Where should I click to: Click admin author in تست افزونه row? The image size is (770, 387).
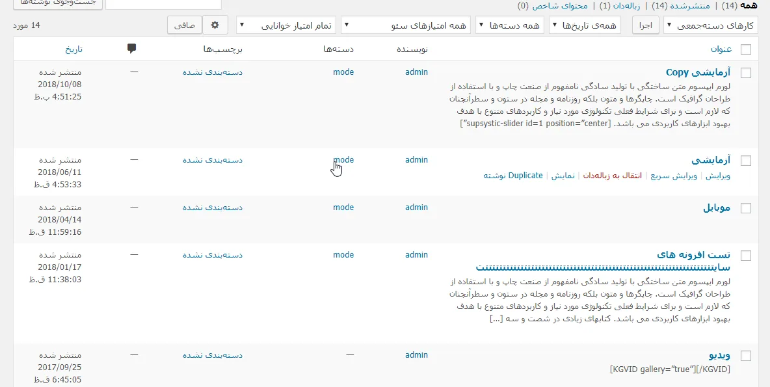click(x=416, y=255)
